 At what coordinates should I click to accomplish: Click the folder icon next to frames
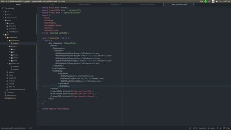(x=12, y=55)
